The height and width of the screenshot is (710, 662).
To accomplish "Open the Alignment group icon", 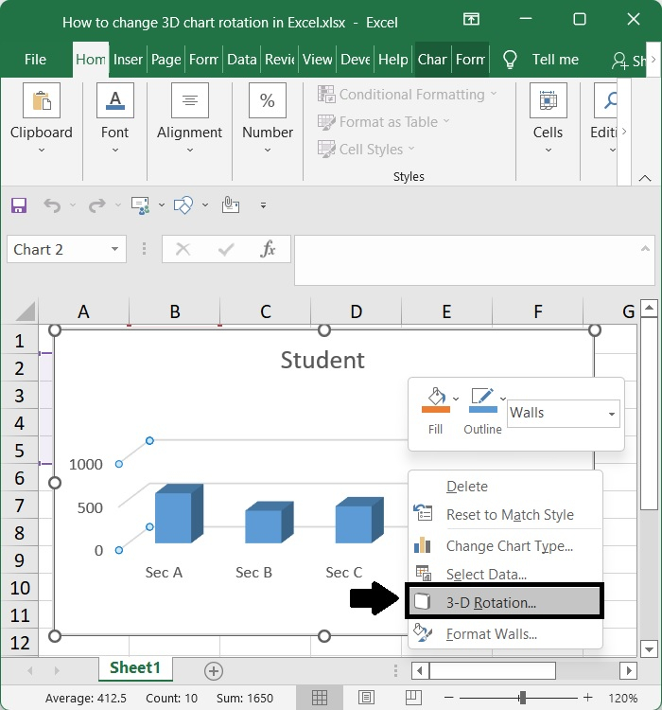I will (x=189, y=100).
